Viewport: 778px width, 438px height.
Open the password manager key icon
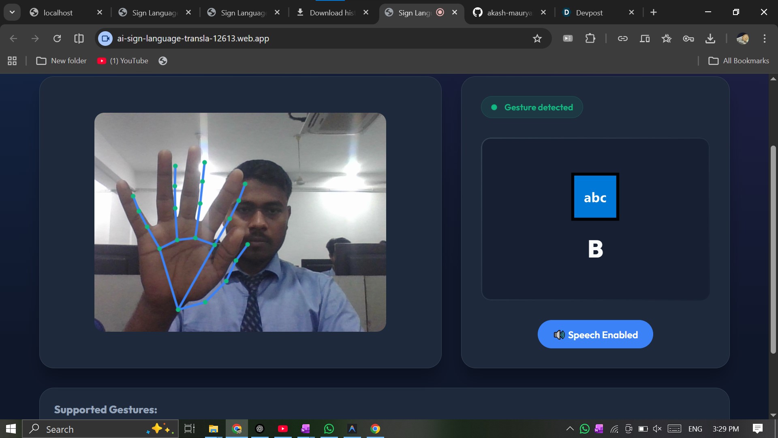[688, 39]
